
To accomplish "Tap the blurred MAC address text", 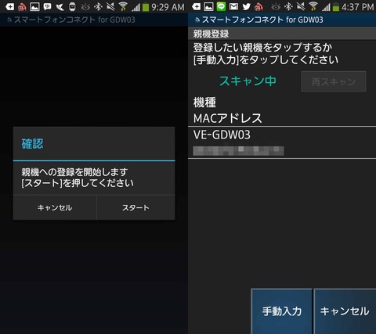I will [x=238, y=151].
